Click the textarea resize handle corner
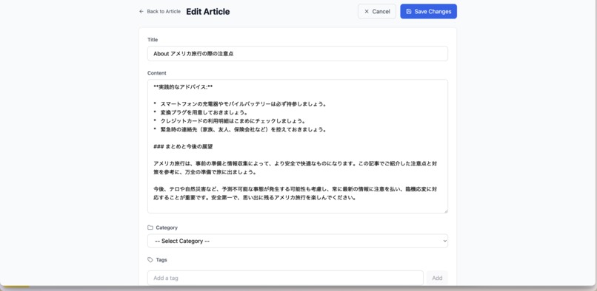The width and height of the screenshot is (597, 291). click(x=445, y=210)
